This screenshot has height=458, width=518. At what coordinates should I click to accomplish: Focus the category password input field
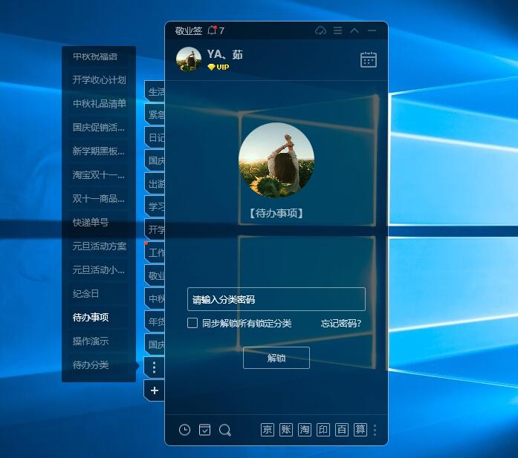[276, 299]
